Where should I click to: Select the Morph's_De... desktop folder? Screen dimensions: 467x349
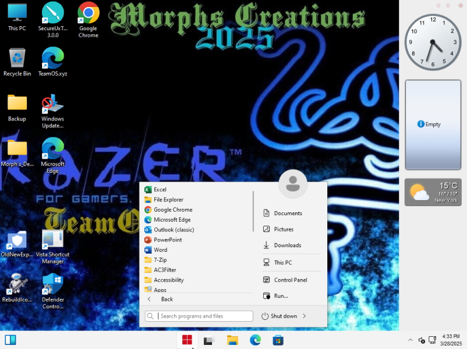[x=17, y=153]
